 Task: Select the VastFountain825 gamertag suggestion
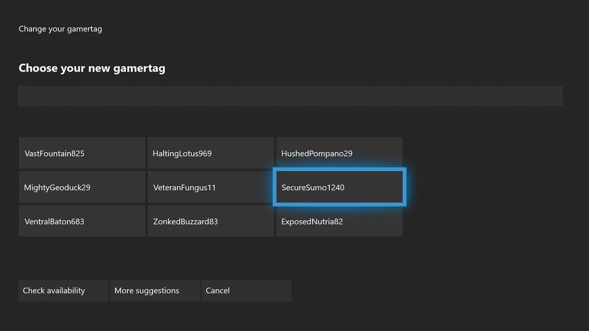tap(82, 153)
